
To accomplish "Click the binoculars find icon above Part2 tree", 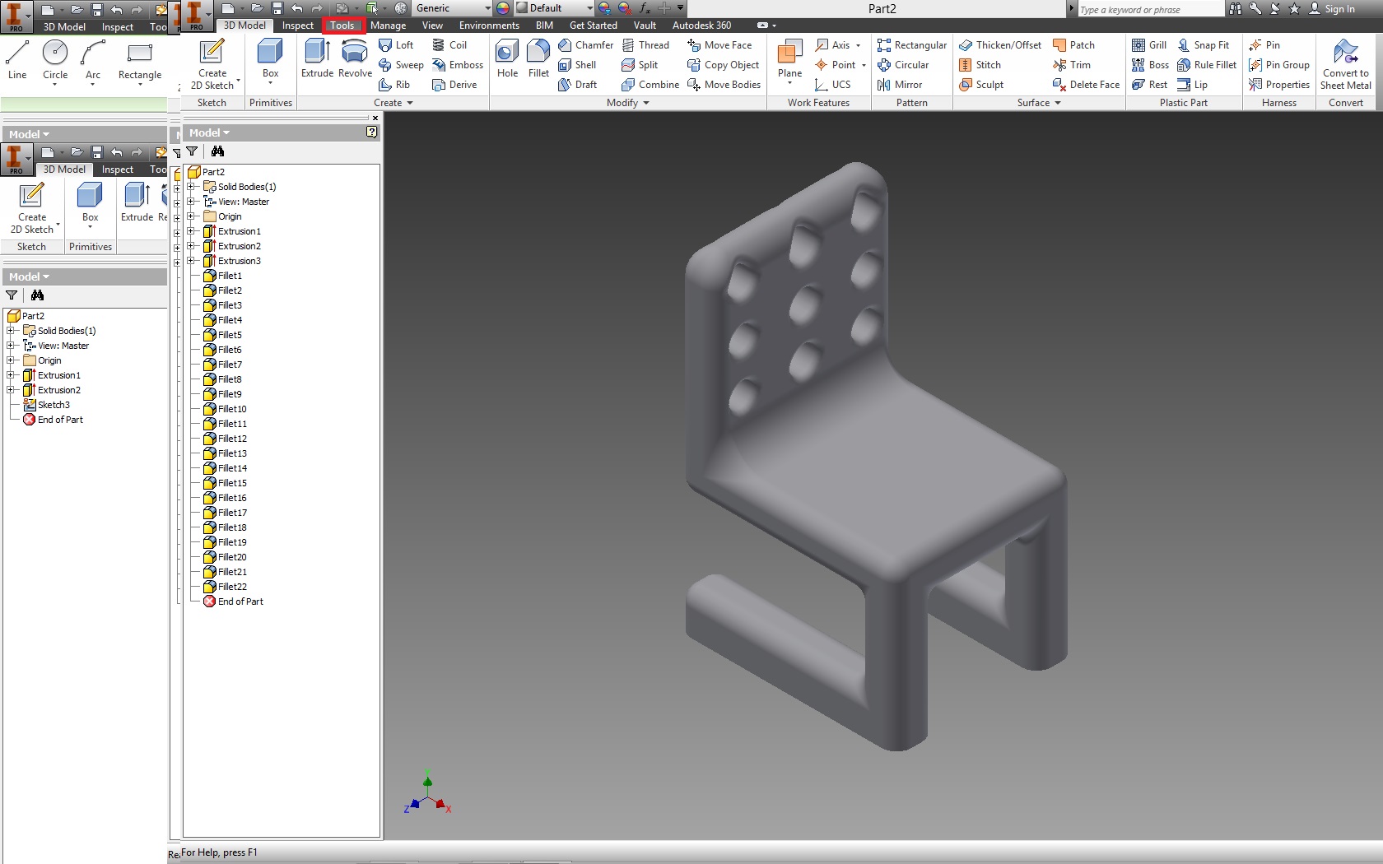I will pos(217,151).
